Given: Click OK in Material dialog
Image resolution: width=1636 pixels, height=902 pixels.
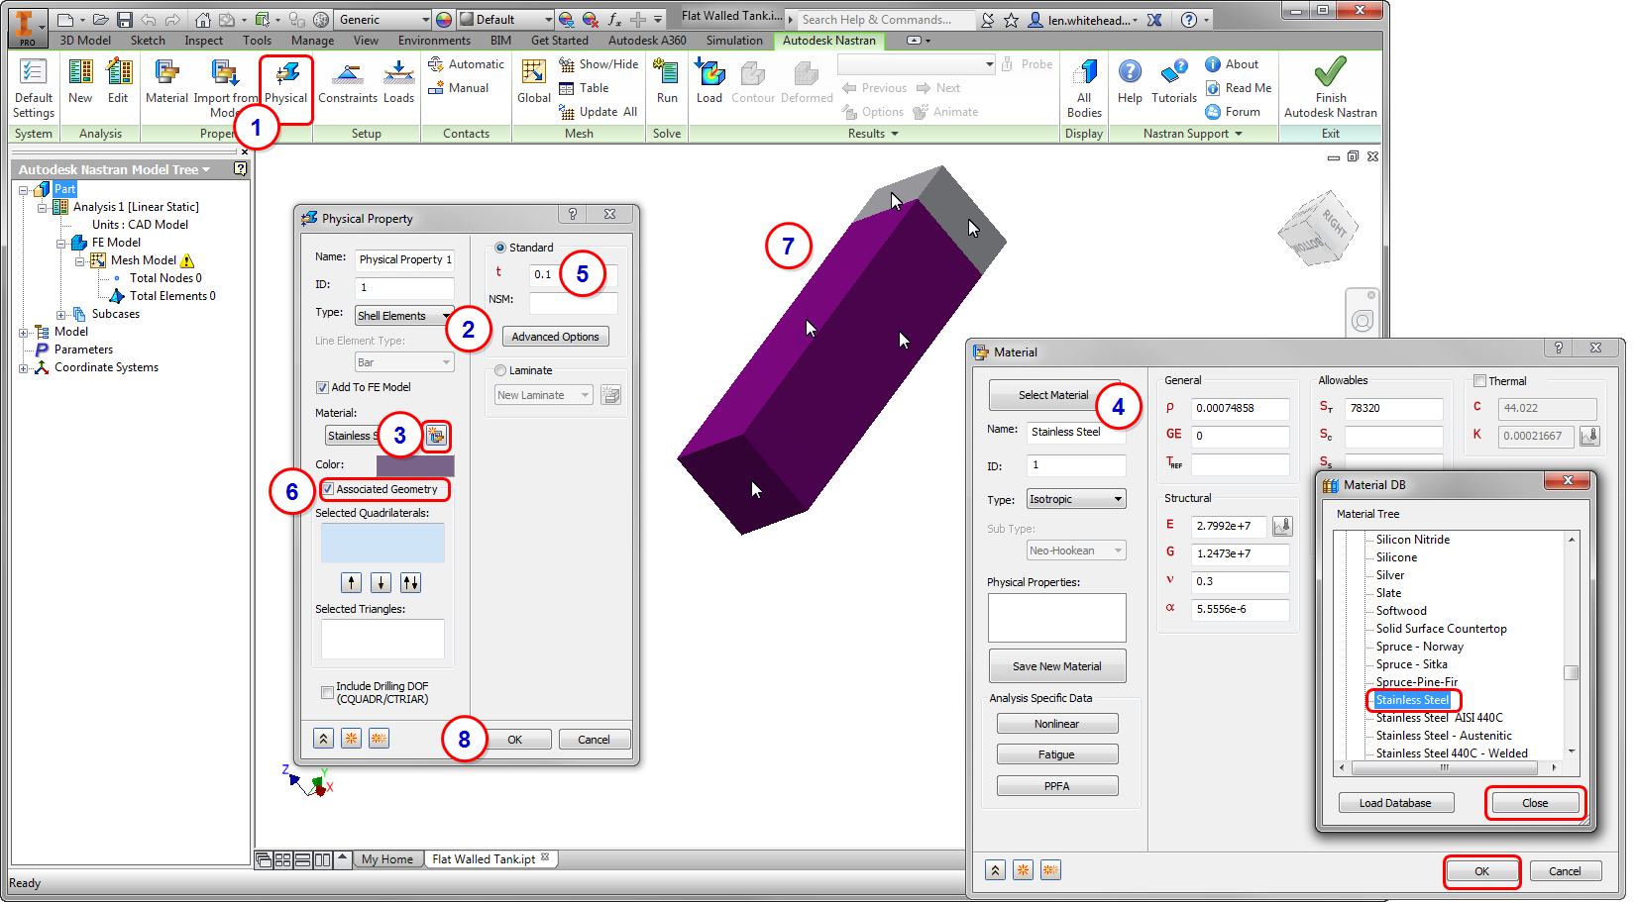Looking at the screenshot, I should [x=1481, y=871].
